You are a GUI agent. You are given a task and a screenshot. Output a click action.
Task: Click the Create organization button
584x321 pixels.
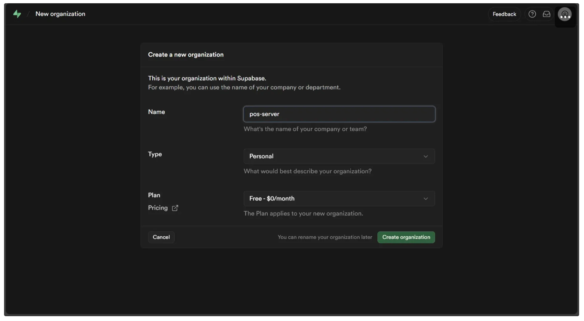(x=406, y=237)
